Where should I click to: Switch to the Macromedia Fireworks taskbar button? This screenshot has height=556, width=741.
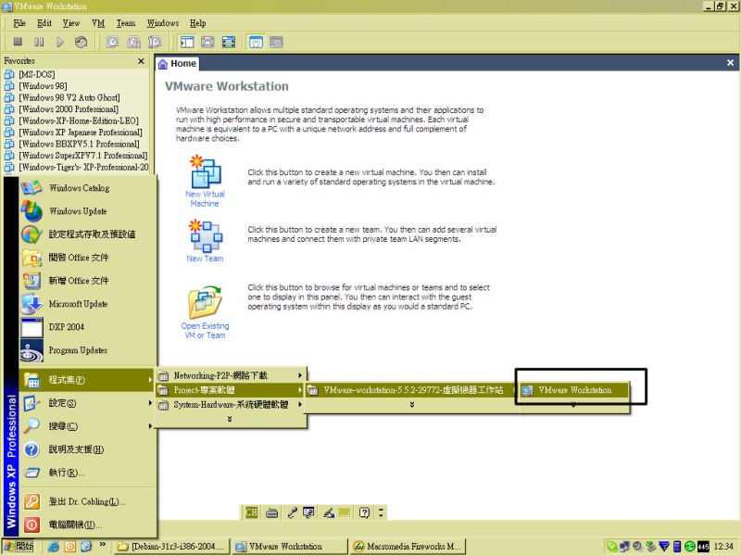pos(408,547)
